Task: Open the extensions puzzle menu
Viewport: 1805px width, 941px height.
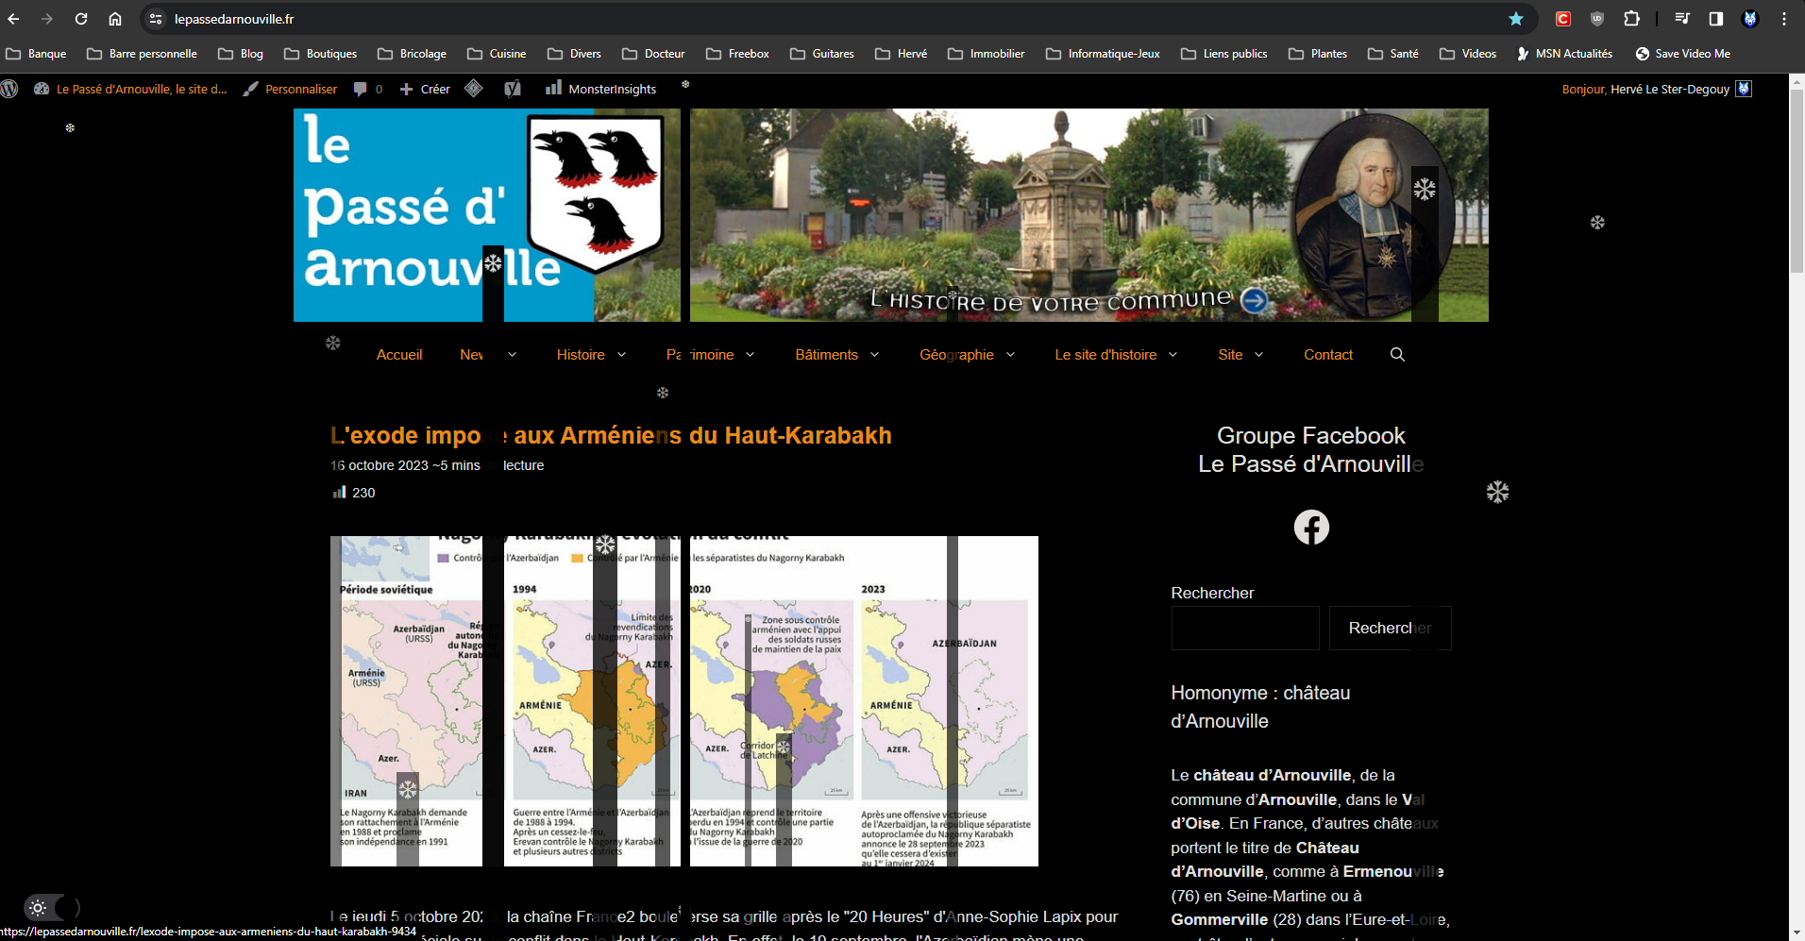Action: tap(1631, 19)
